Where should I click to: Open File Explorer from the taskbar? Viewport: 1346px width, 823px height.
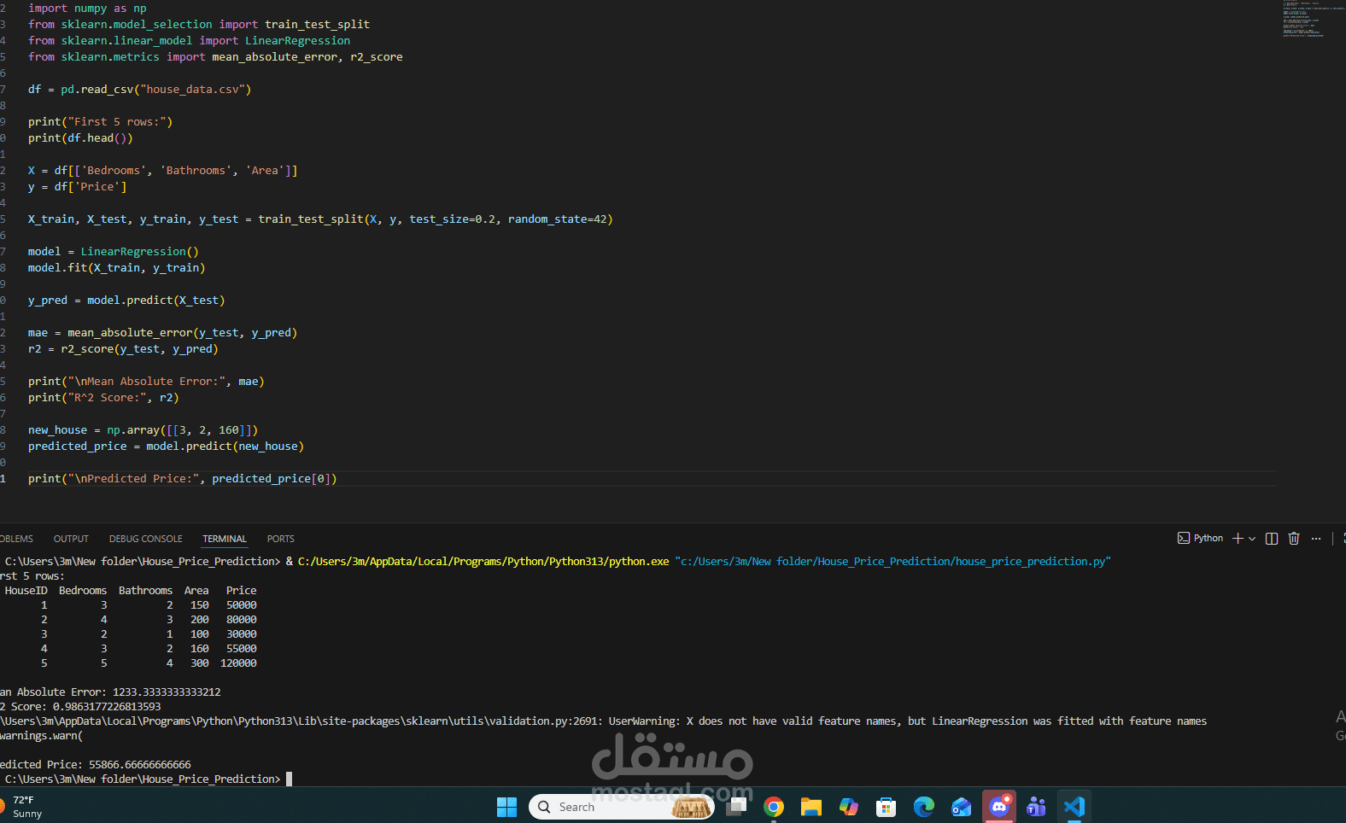click(811, 807)
